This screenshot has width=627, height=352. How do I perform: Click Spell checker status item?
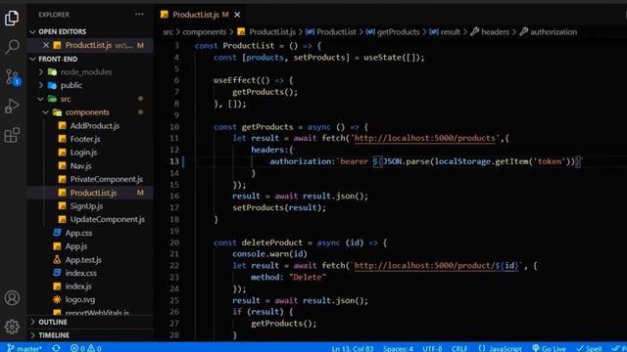point(589,348)
